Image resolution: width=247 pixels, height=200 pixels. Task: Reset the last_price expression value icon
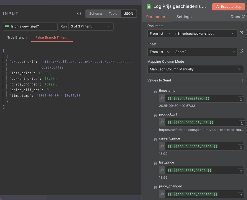241,171
